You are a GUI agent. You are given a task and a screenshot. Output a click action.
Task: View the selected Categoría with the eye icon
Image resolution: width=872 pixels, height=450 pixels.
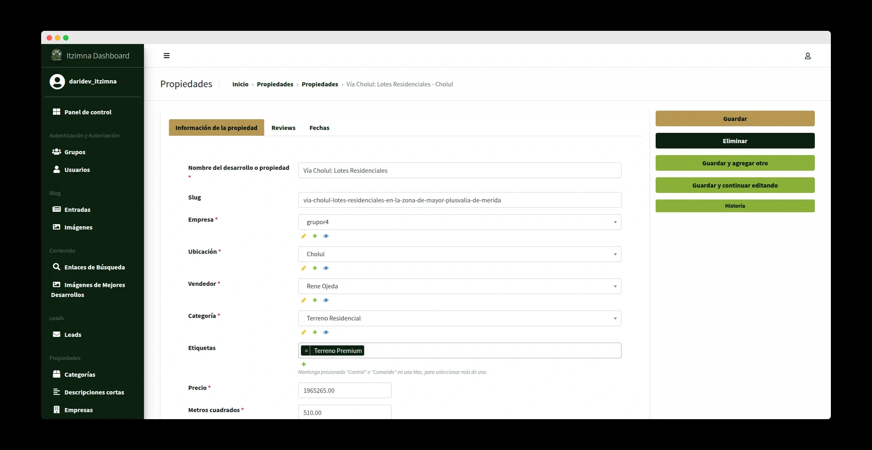(326, 332)
